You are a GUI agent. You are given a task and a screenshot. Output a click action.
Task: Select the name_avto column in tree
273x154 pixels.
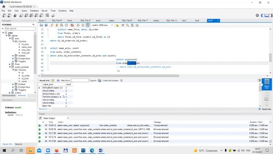(x=26, y=47)
